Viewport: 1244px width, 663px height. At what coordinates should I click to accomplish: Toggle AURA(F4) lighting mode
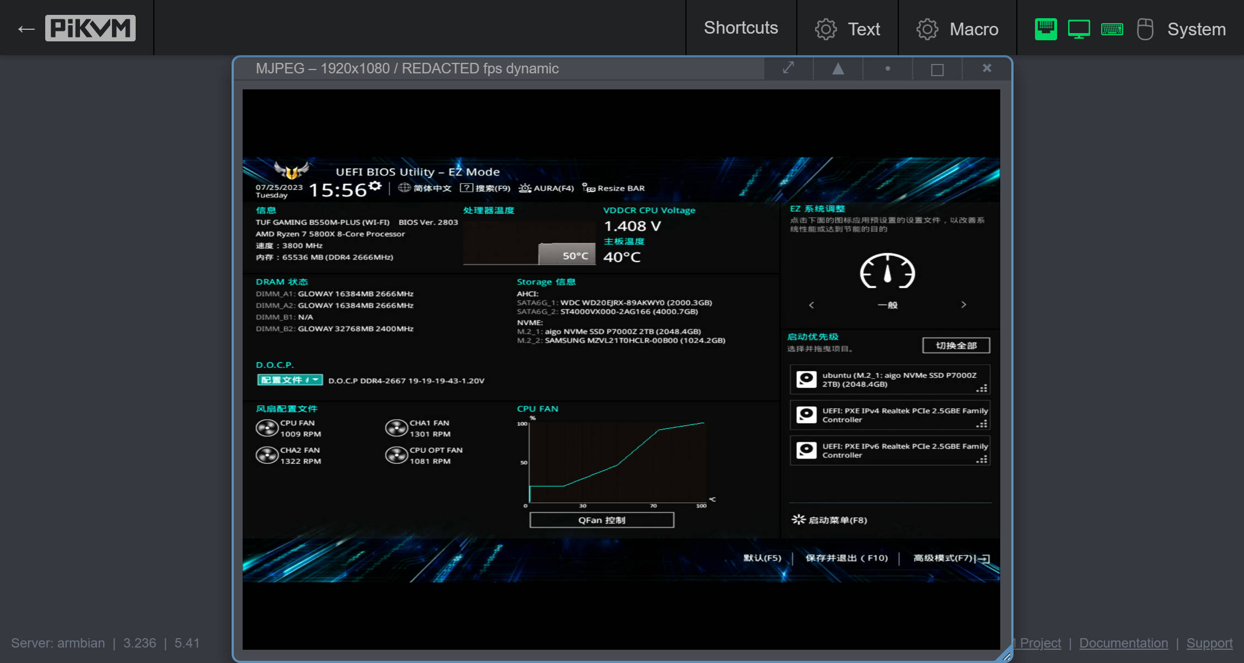click(x=546, y=188)
